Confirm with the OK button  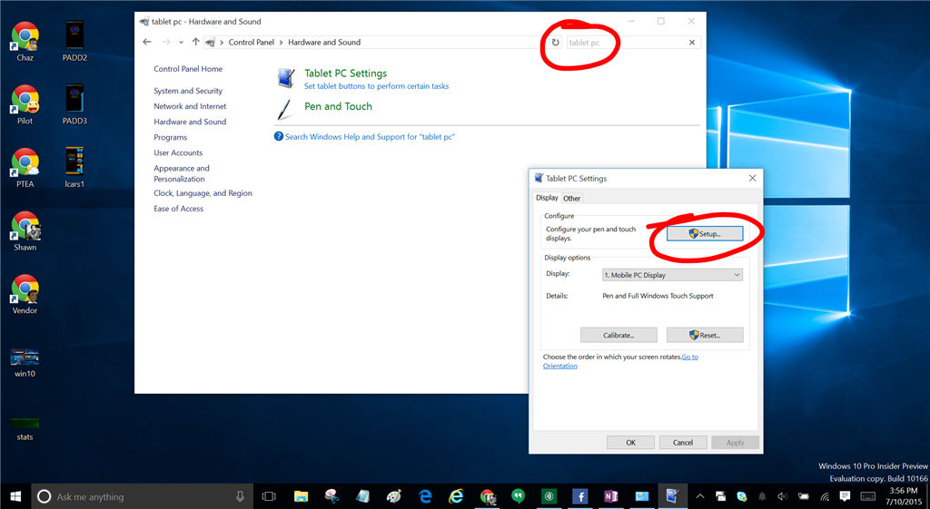pyautogui.click(x=630, y=443)
